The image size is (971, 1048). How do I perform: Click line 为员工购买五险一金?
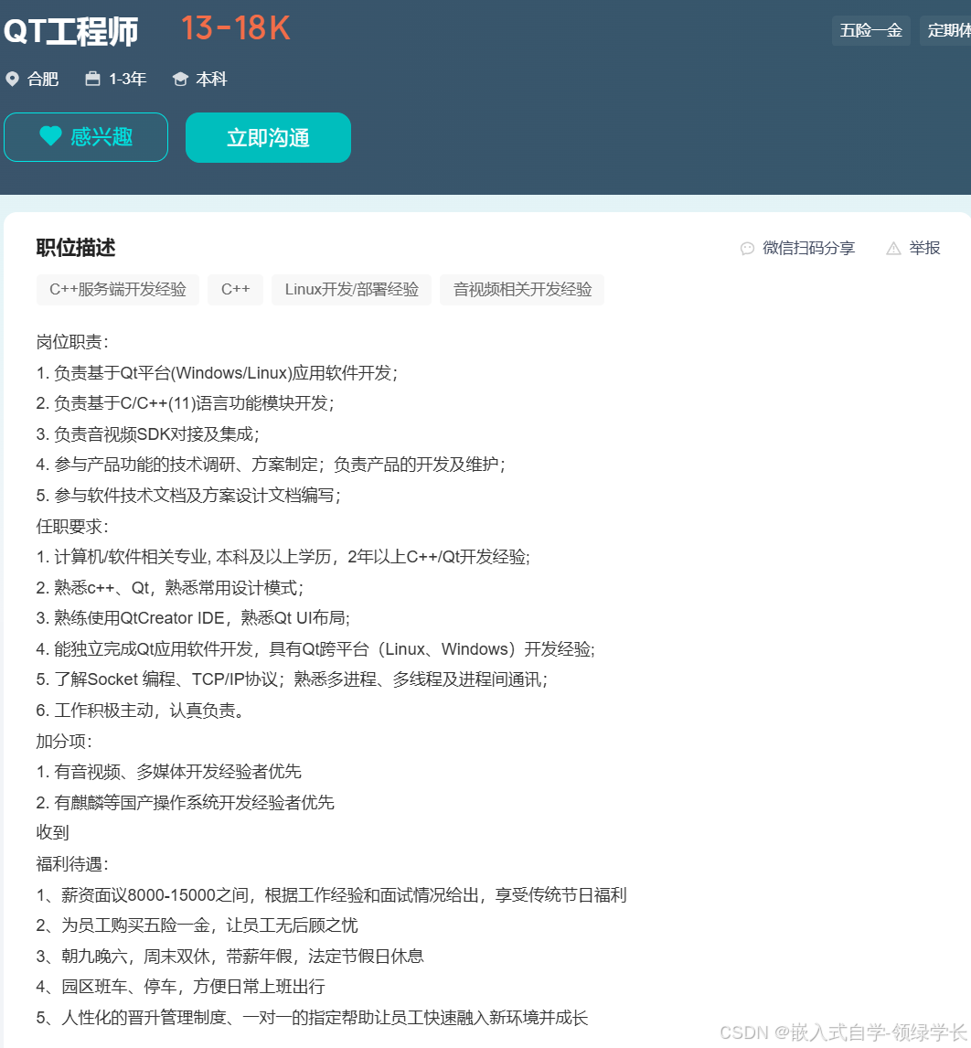pyautogui.click(x=197, y=925)
